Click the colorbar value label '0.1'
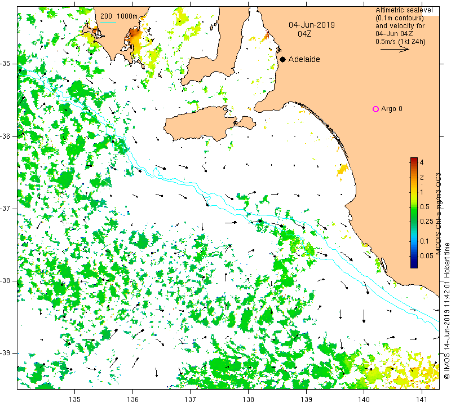The height and width of the screenshot is (406, 451). click(425, 241)
